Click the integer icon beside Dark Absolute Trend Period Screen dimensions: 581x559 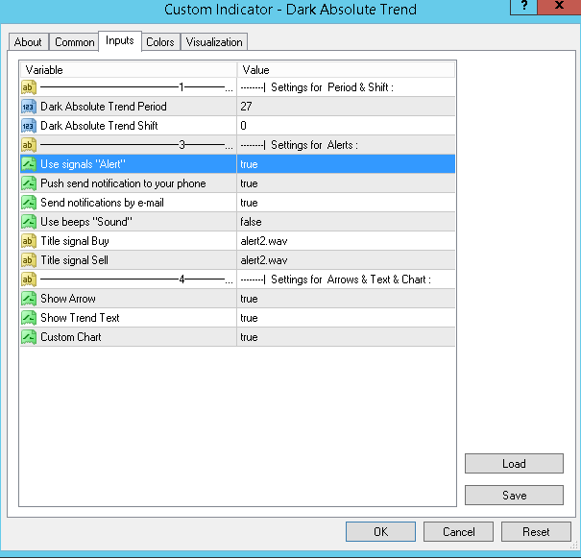pyautogui.click(x=29, y=107)
